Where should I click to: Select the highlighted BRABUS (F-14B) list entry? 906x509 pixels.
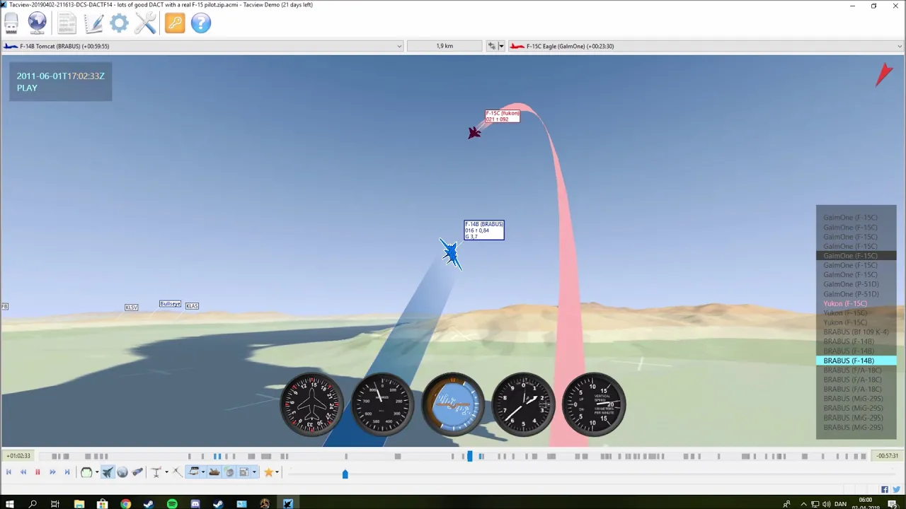(x=856, y=361)
